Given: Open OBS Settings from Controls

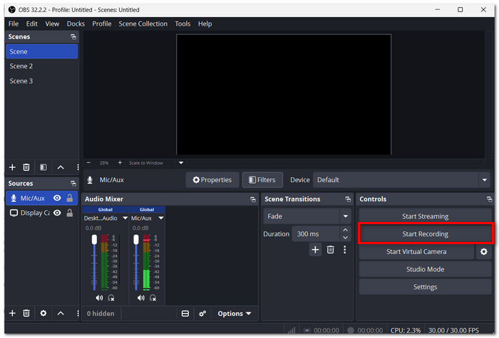Looking at the screenshot, I should point(425,287).
